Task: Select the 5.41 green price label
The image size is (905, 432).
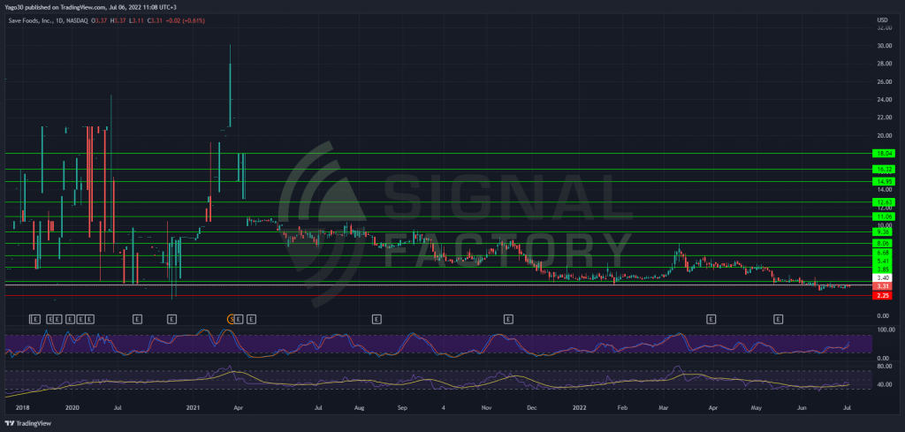Action: coord(884,261)
